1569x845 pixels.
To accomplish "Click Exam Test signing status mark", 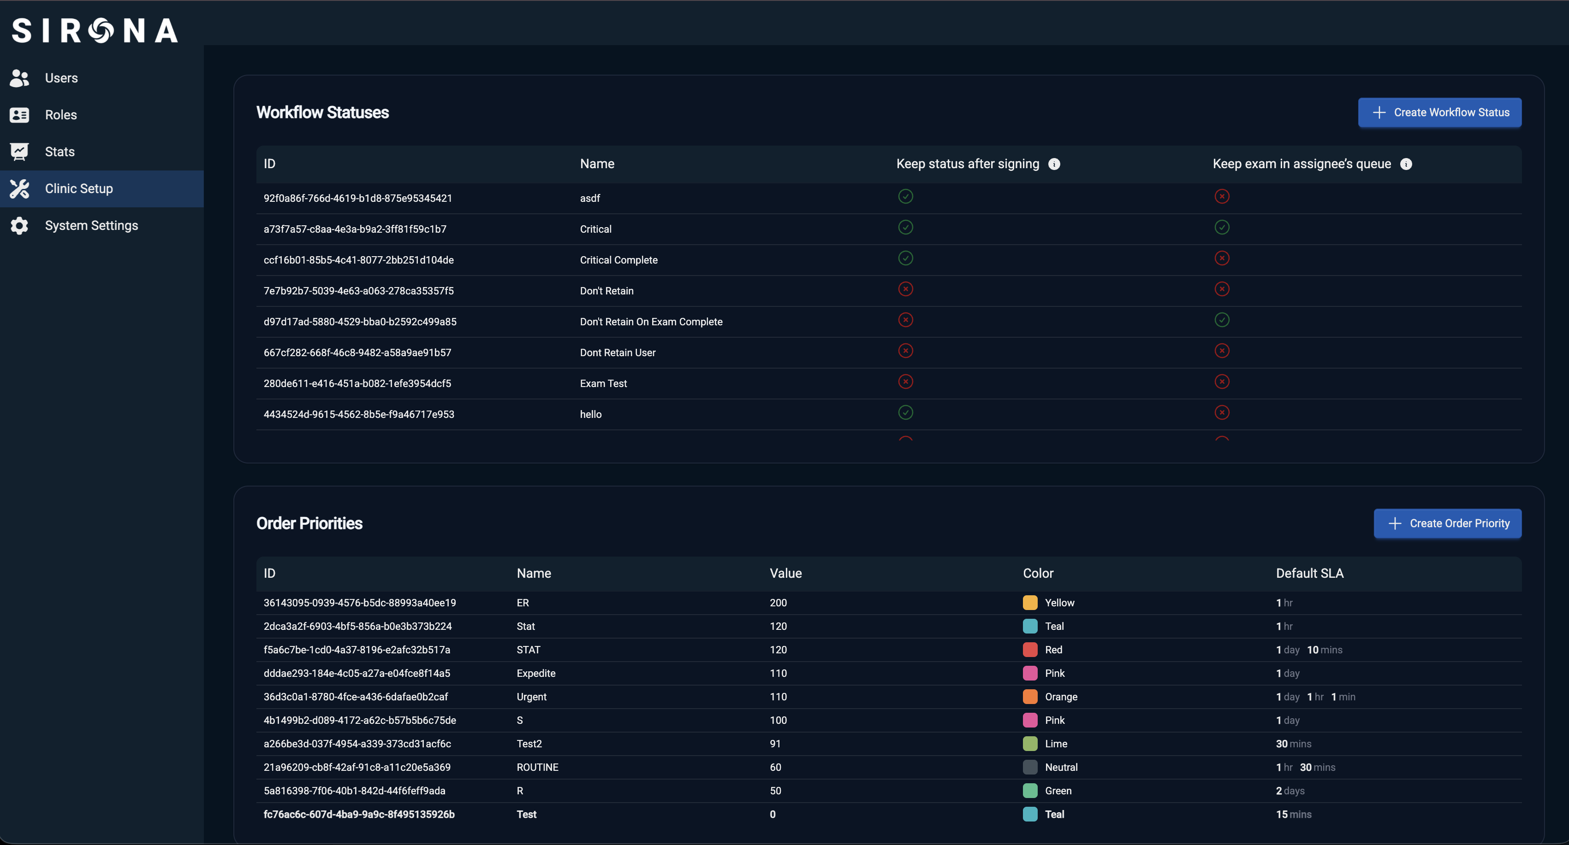I will point(906,382).
